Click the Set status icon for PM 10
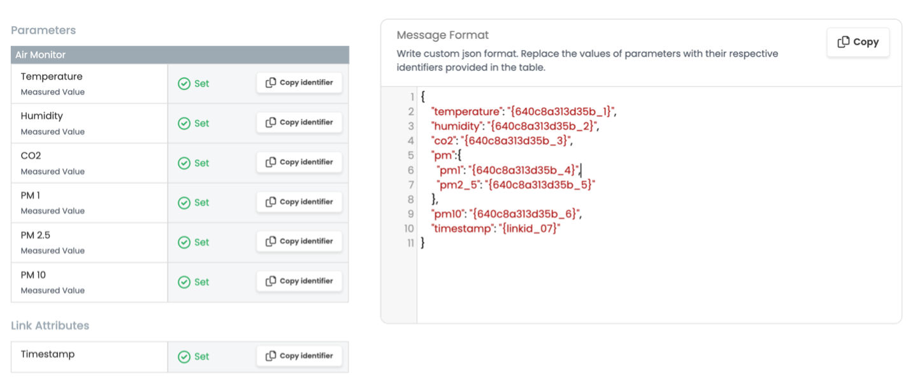The height and width of the screenshot is (377, 915). [x=184, y=282]
